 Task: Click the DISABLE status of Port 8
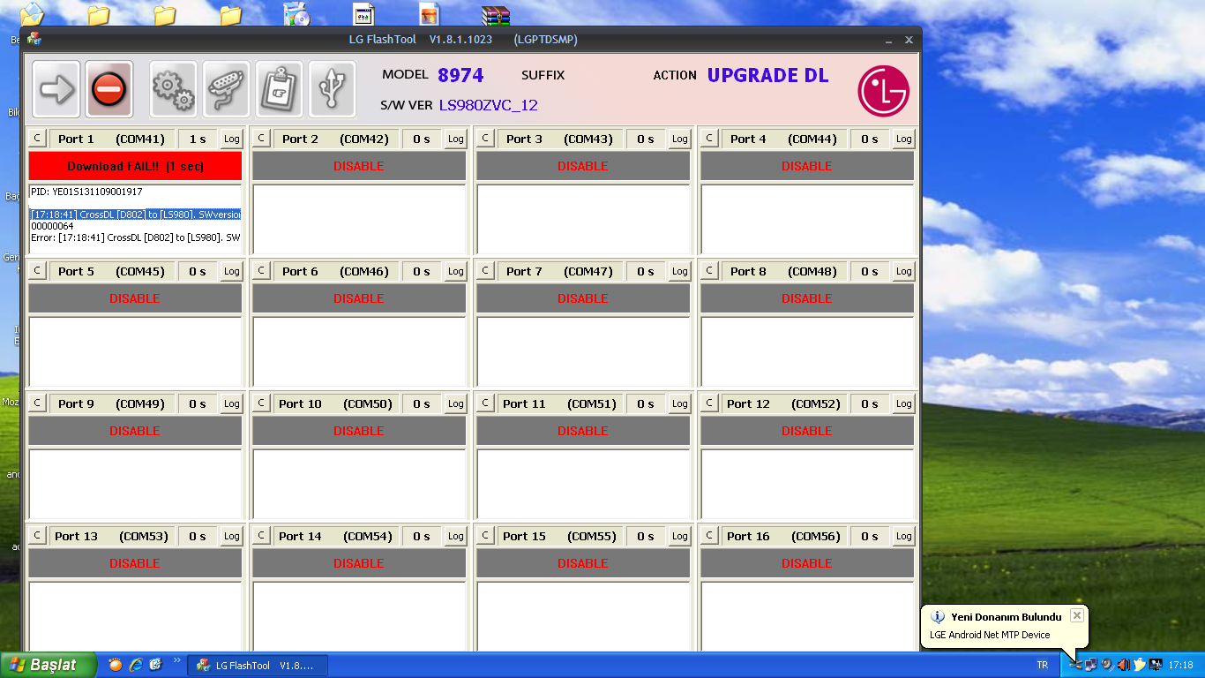[807, 298]
